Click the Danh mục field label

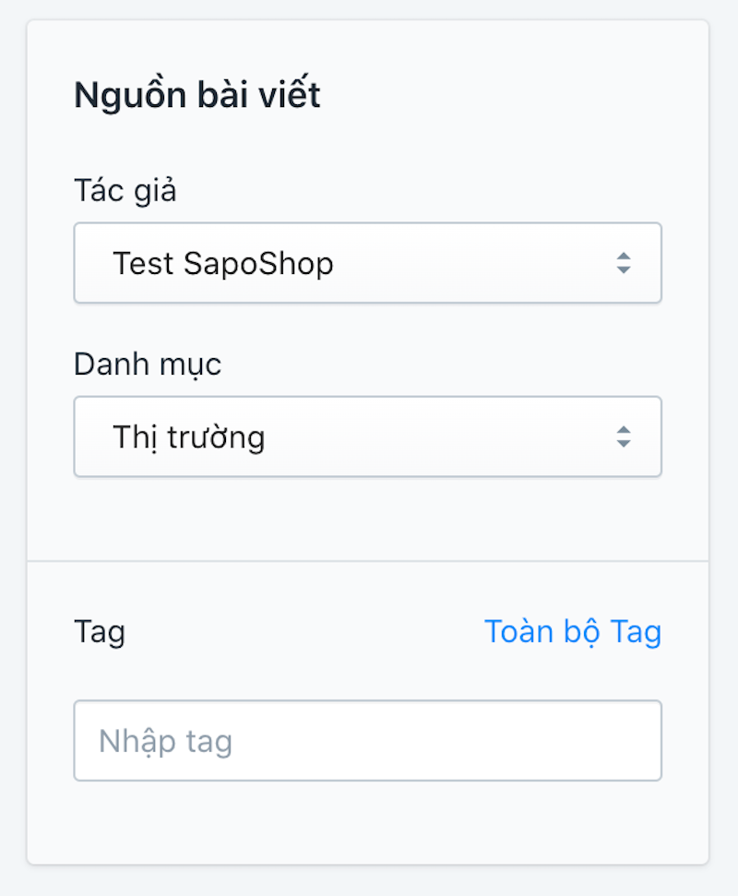coord(148,364)
